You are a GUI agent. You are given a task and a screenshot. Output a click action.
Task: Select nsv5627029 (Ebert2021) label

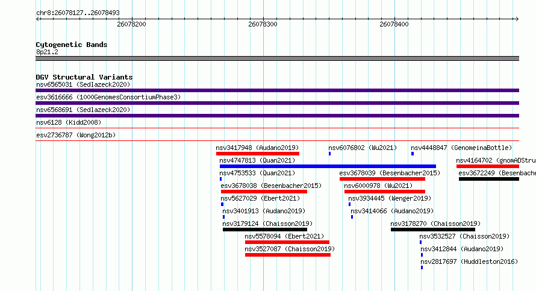tap(261, 198)
